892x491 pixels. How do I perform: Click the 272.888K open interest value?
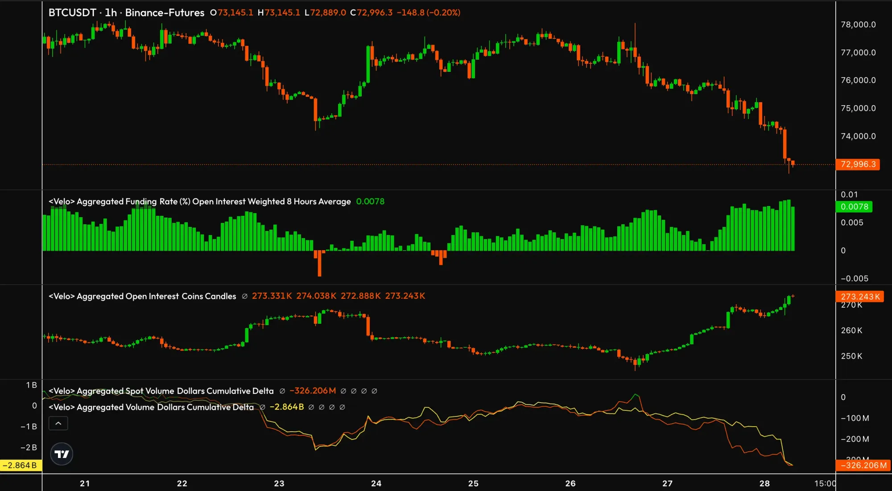tap(361, 296)
